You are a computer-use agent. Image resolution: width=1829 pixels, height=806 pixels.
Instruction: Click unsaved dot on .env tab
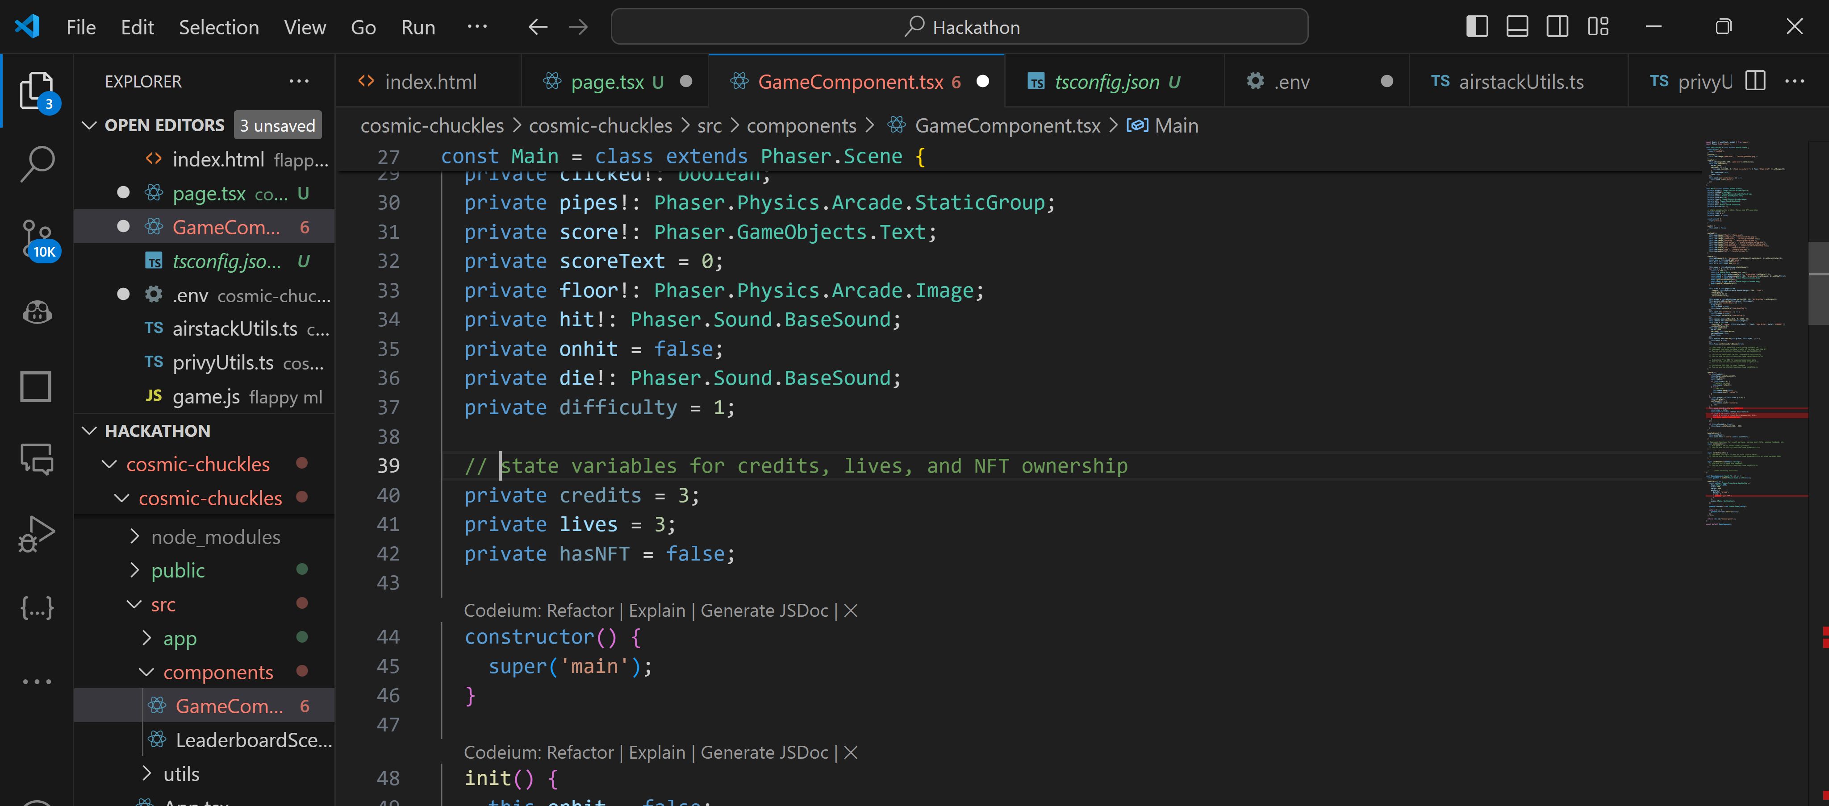1386,82
